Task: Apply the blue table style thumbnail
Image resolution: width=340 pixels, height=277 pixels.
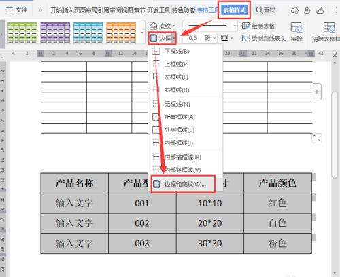Action: pyautogui.click(x=88, y=33)
